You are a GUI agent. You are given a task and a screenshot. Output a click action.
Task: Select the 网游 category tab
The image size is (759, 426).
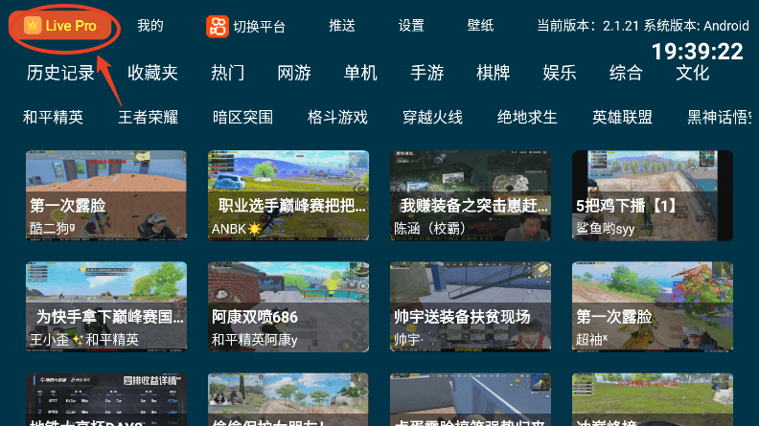(x=294, y=73)
